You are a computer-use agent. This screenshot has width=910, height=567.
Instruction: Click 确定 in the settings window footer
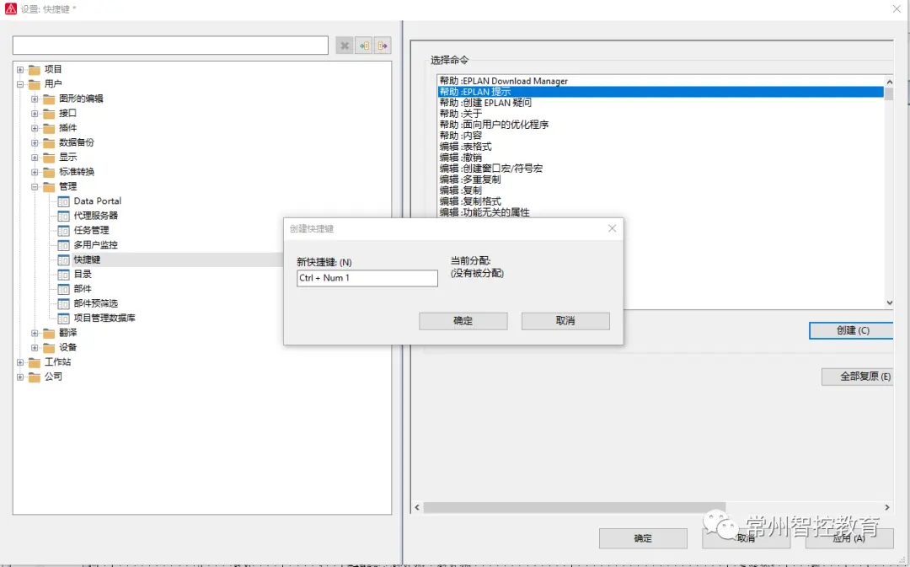pos(643,538)
